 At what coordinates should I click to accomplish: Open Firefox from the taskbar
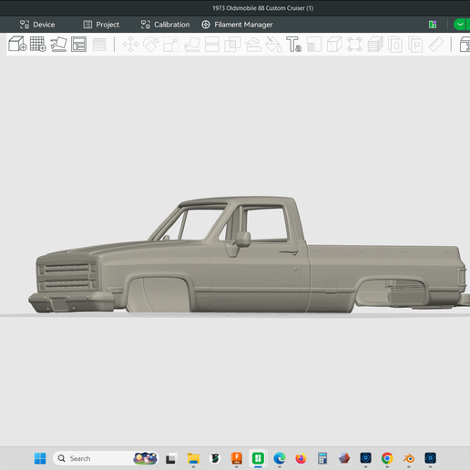point(301,458)
